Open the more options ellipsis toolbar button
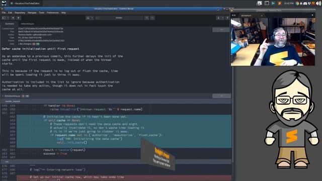 click(x=152, y=18)
